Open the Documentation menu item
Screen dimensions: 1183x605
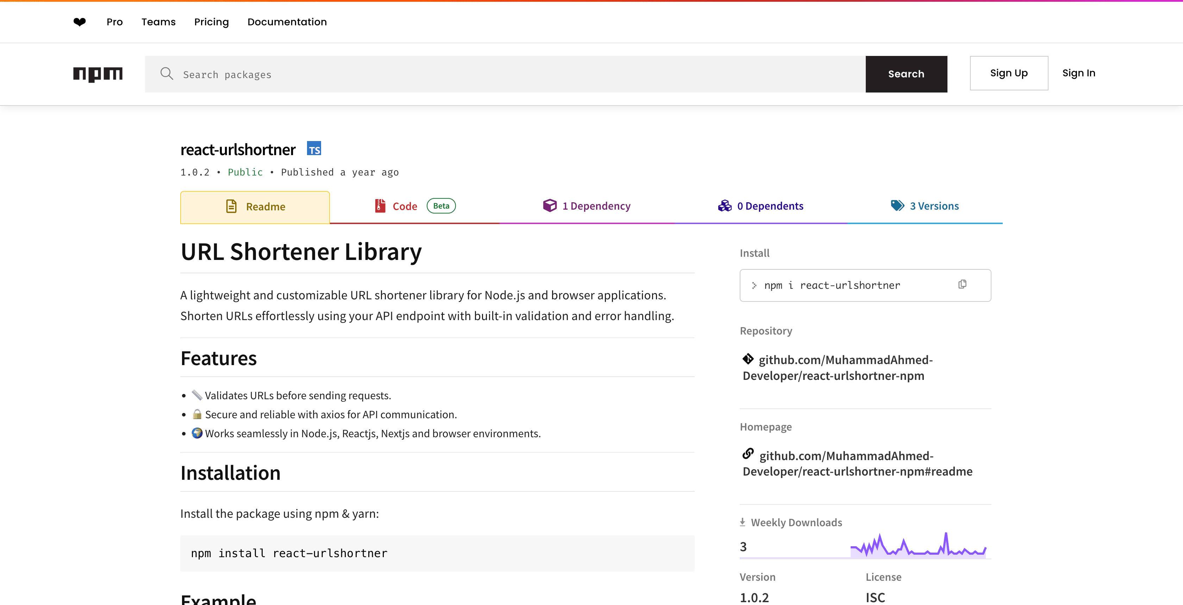tap(287, 21)
